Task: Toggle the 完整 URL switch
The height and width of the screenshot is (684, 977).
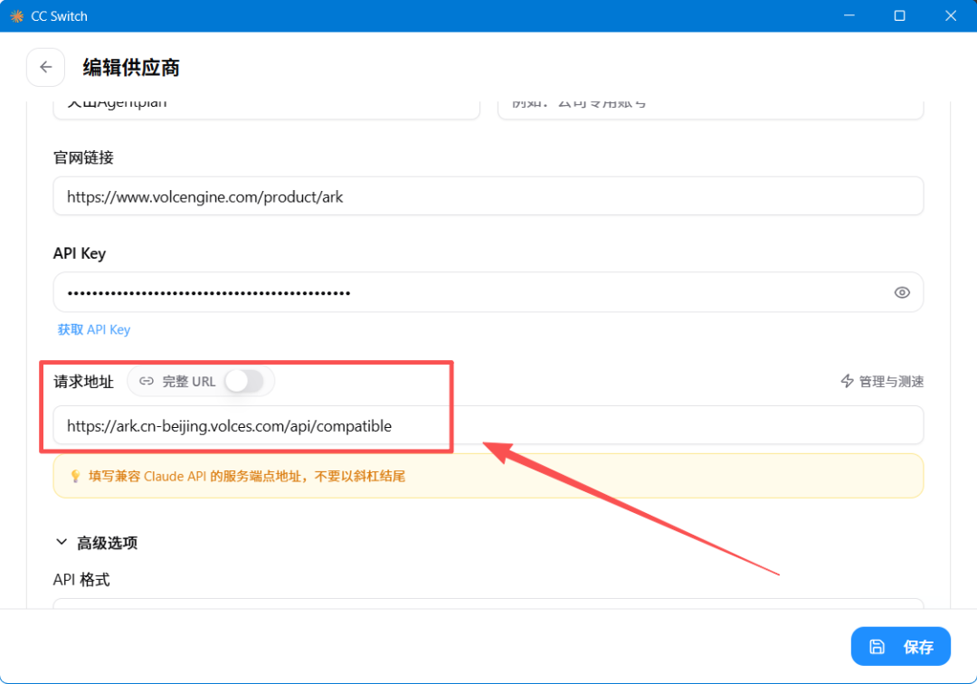Action: 244,381
